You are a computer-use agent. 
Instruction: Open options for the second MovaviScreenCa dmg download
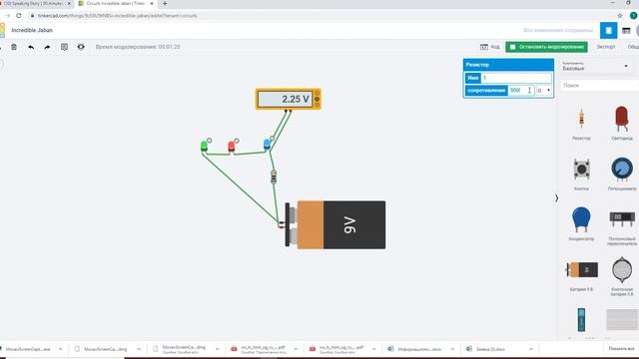[x=139, y=349]
